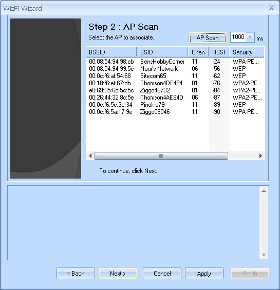This screenshot has height=290, width=280.
Task: Select the Nour's Netwerk row
Action: (x=175, y=69)
